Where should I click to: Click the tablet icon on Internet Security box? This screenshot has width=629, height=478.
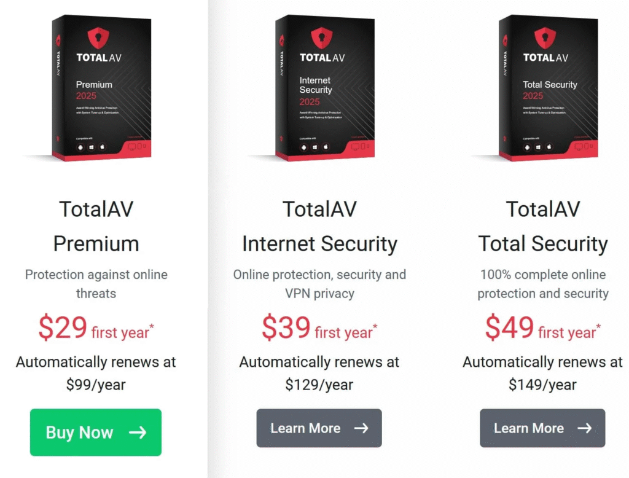pyautogui.click(x=362, y=147)
